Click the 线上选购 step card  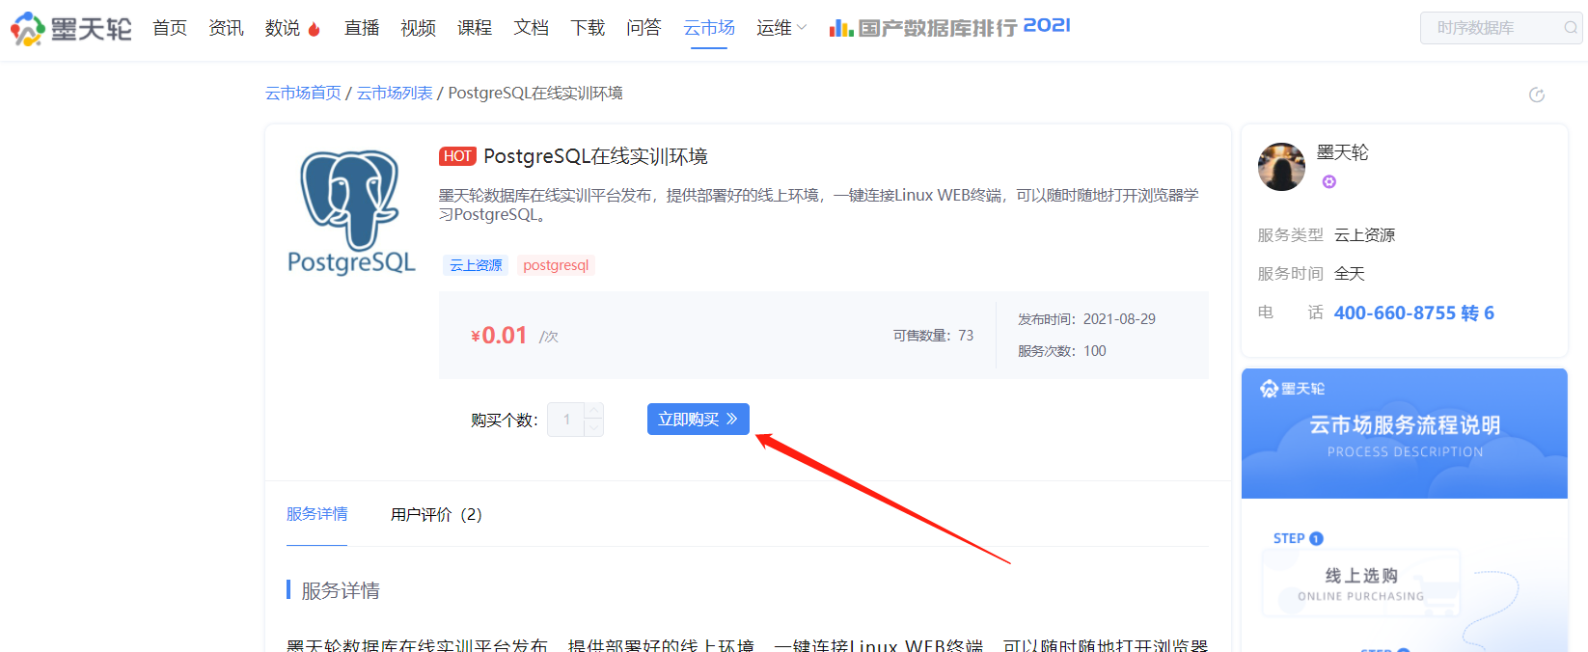[1360, 584]
